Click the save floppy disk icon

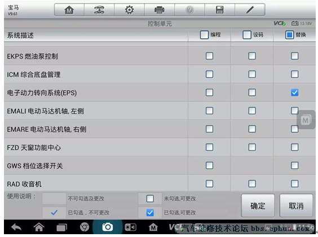(219, 10)
